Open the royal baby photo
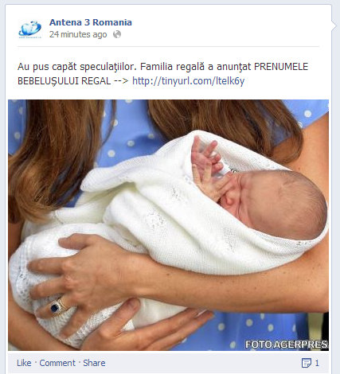The width and height of the screenshot is (340, 374). pyautogui.click(x=168, y=225)
